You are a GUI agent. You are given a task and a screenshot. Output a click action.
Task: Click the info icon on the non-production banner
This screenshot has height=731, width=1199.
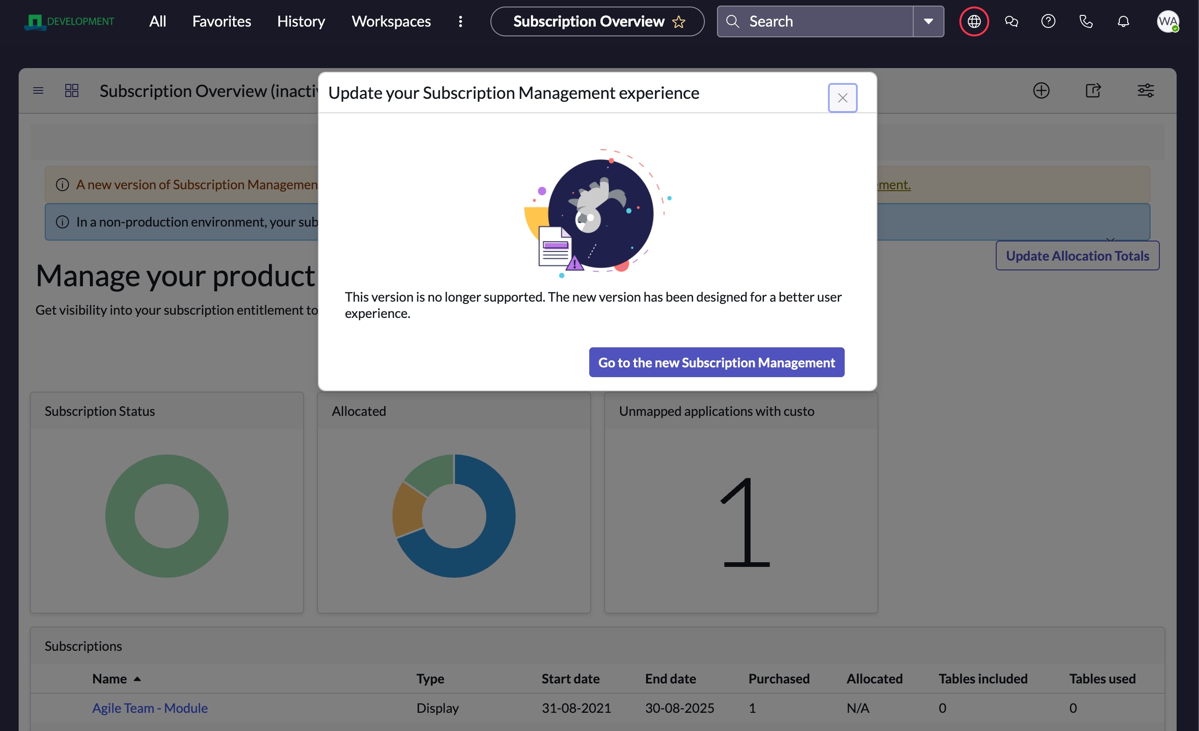(62, 222)
